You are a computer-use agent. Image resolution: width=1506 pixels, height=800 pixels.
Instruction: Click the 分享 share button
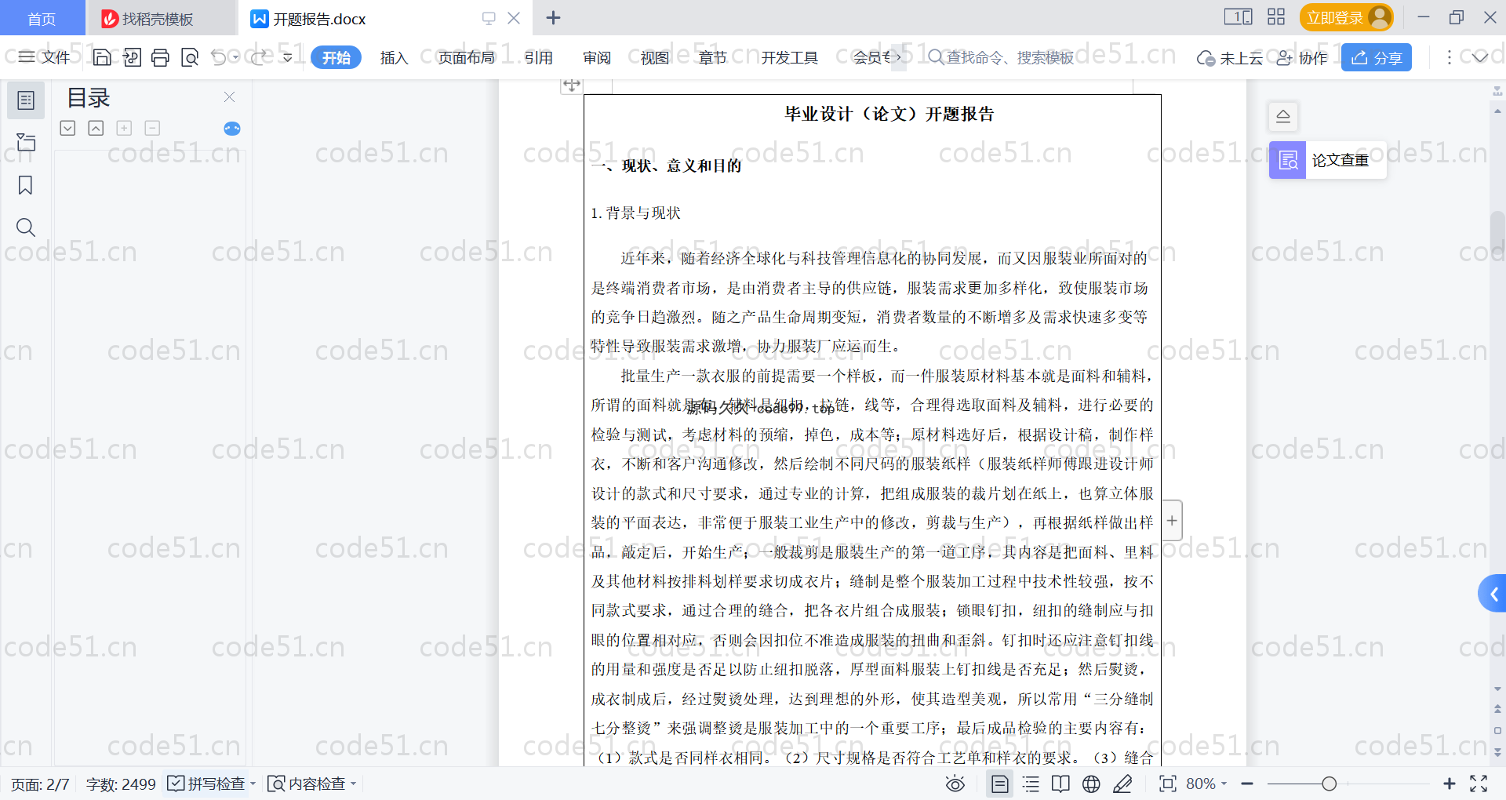[1377, 57]
